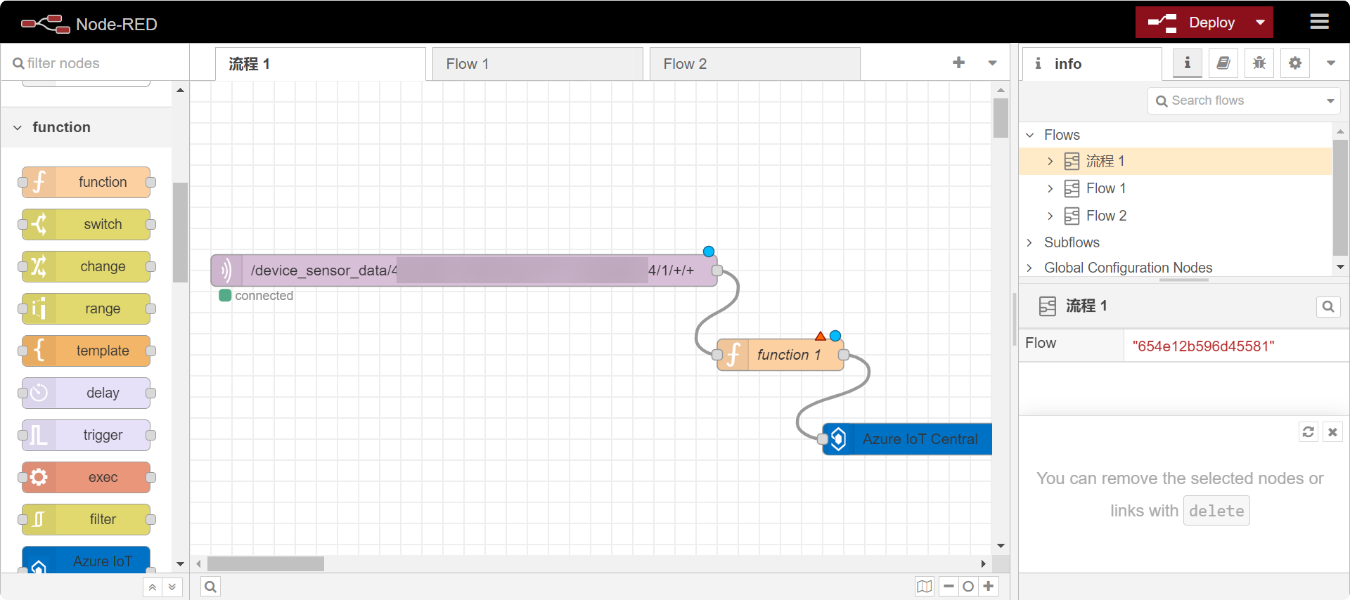Image resolution: width=1350 pixels, height=600 pixels.
Task: Expand the Global Configuration Nodes section
Action: point(1030,268)
